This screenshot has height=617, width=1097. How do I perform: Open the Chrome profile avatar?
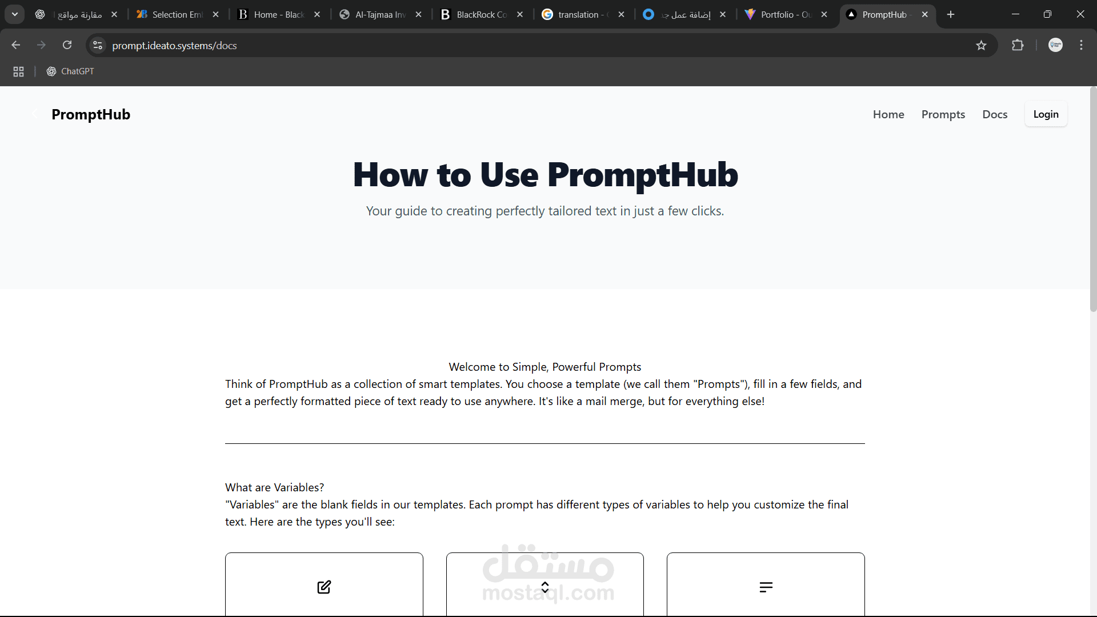(x=1055, y=45)
